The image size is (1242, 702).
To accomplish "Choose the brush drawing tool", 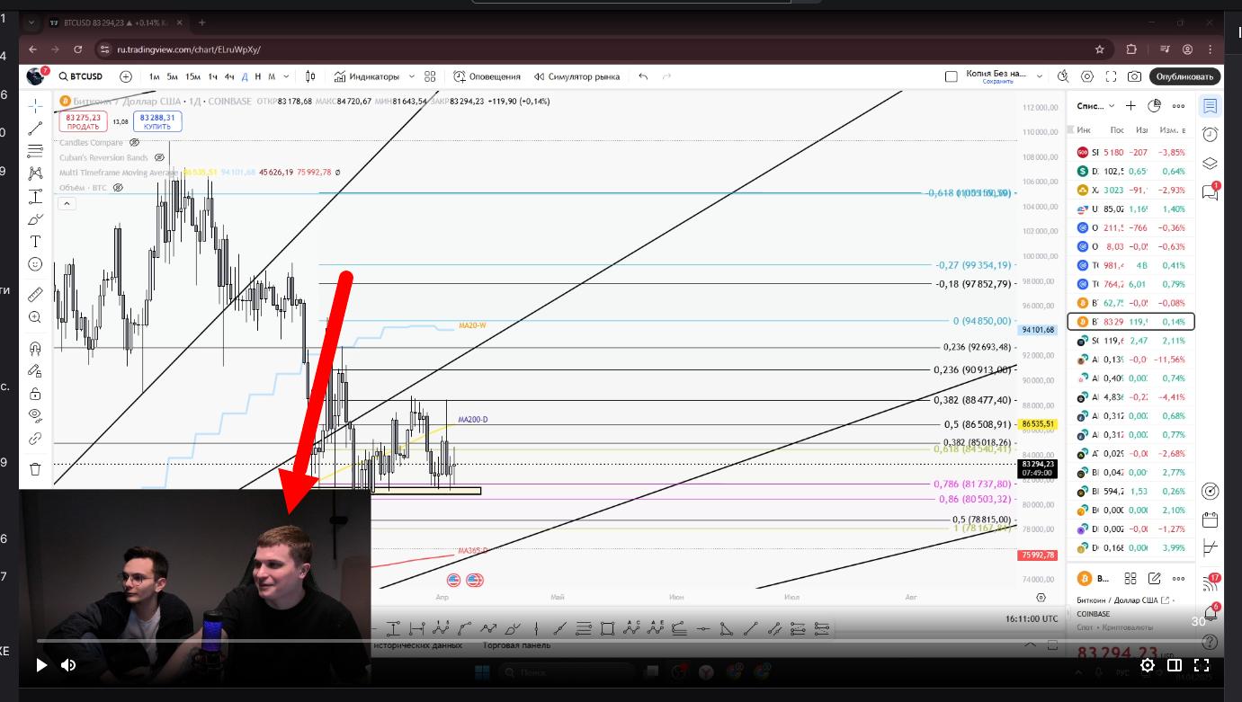I will pyautogui.click(x=35, y=218).
